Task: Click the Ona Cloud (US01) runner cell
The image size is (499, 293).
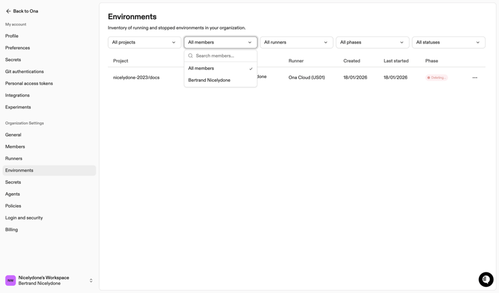Action: click(x=306, y=78)
